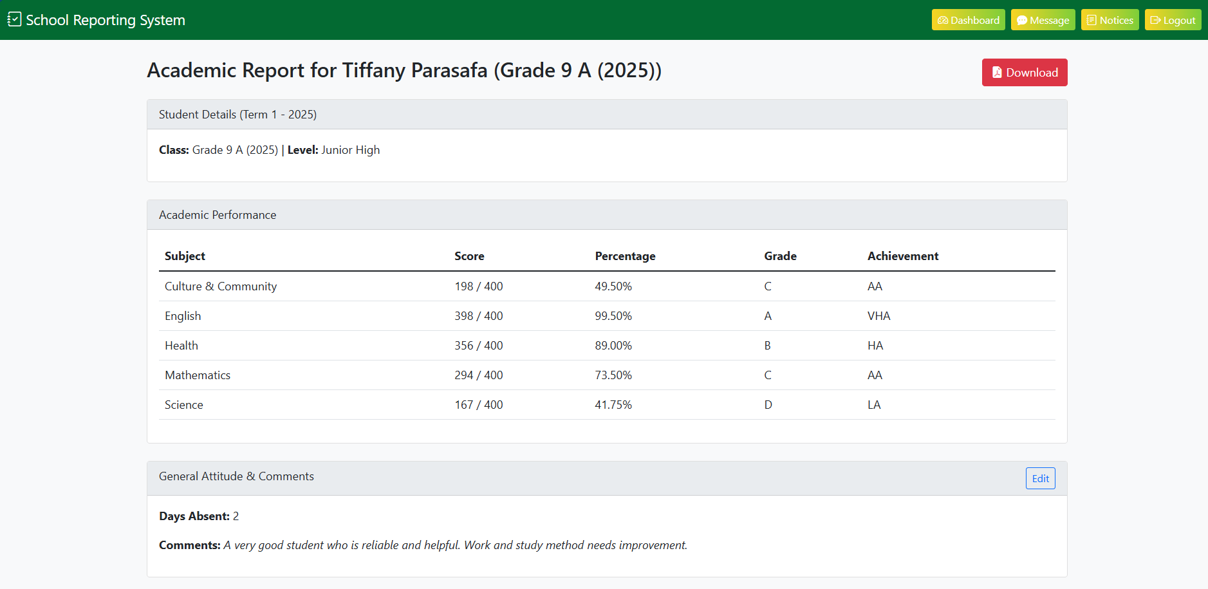The height and width of the screenshot is (589, 1208).
Task: Click the Achievement column header
Action: coord(902,256)
